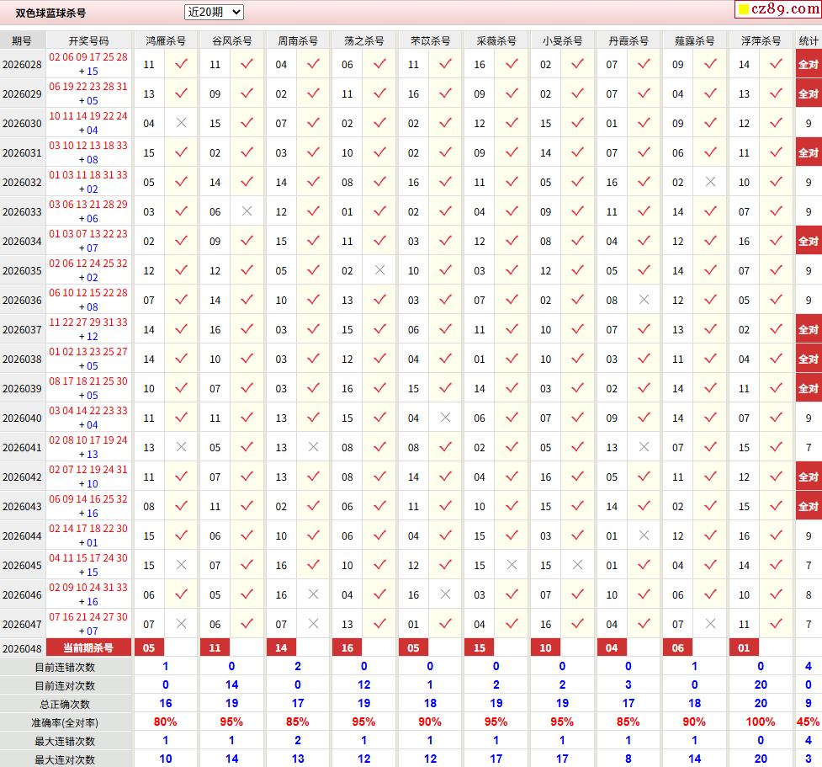822x767 pixels.
Task: Click the X mark in 鸿雁杀号 for 2026030
Action: click(181, 123)
